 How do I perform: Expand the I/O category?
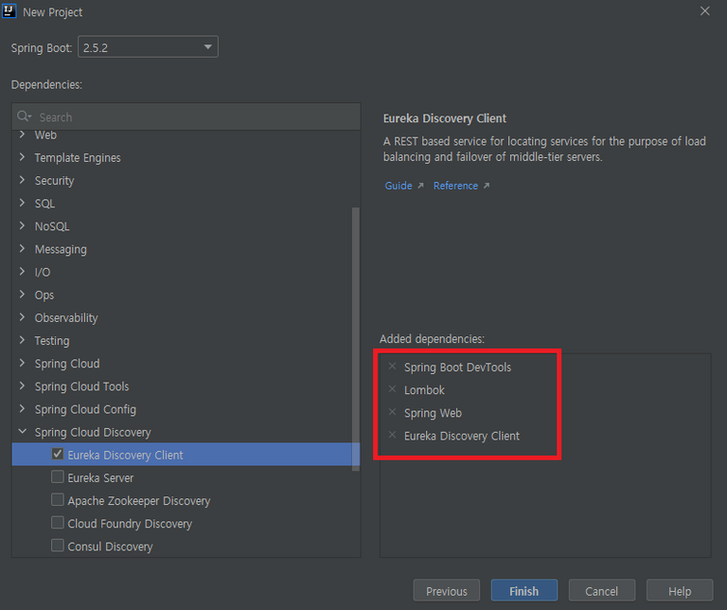(22, 271)
